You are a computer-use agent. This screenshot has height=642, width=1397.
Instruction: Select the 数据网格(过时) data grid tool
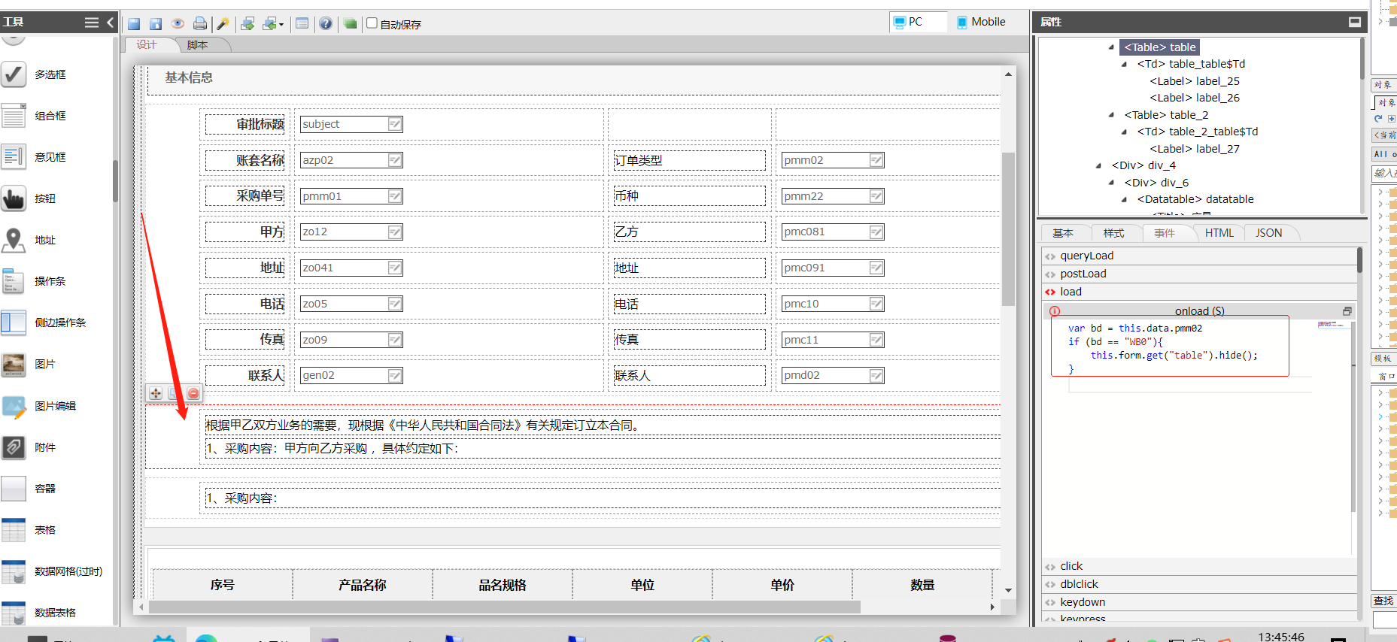pos(68,571)
